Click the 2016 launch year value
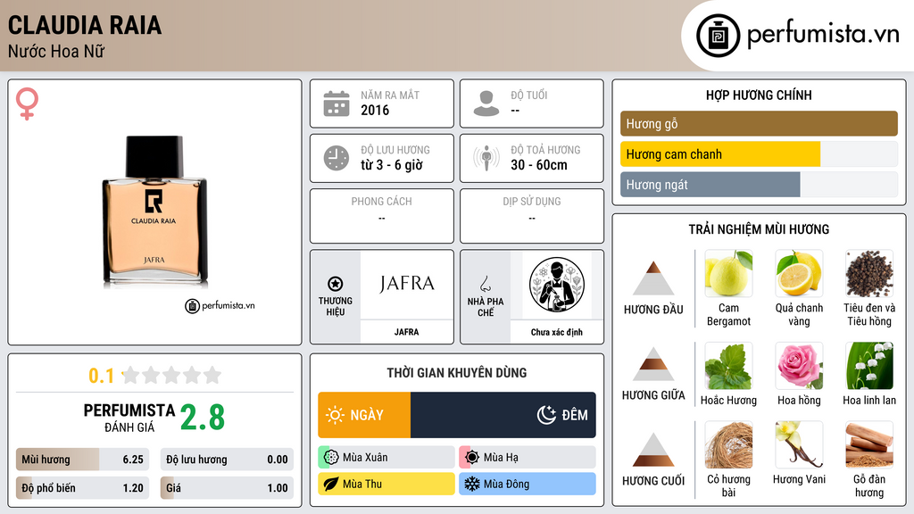The width and height of the screenshot is (914, 514). [375, 110]
